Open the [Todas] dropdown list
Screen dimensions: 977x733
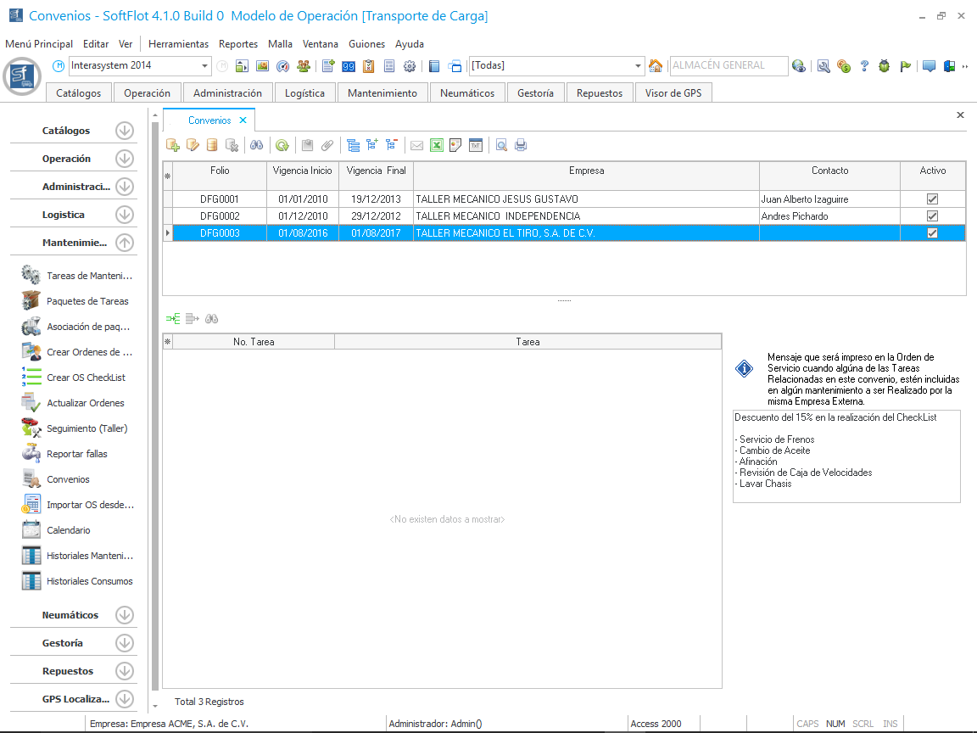pyautogui.click(x=639, y=66)
